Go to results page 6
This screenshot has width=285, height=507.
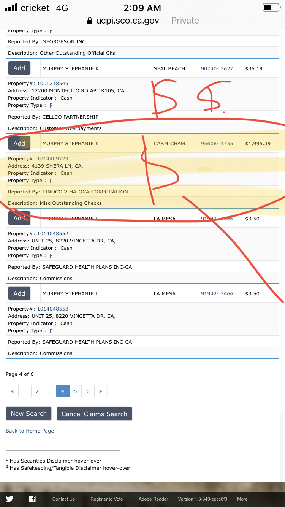(x=88, y=391)
